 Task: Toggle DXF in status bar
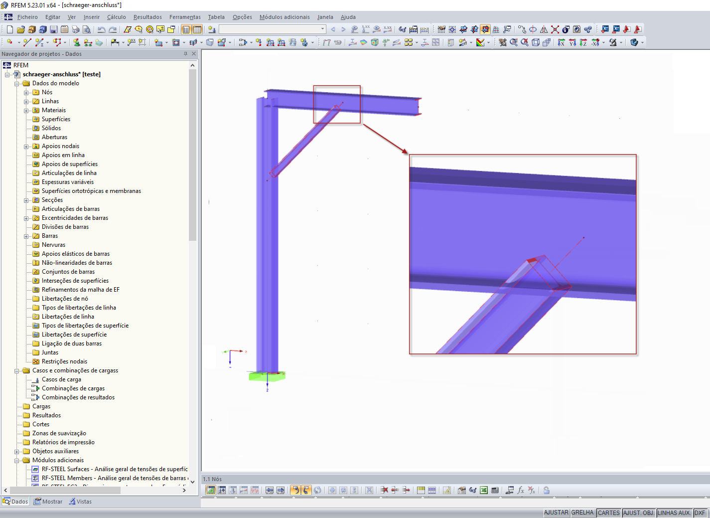(x=700, y=513)
